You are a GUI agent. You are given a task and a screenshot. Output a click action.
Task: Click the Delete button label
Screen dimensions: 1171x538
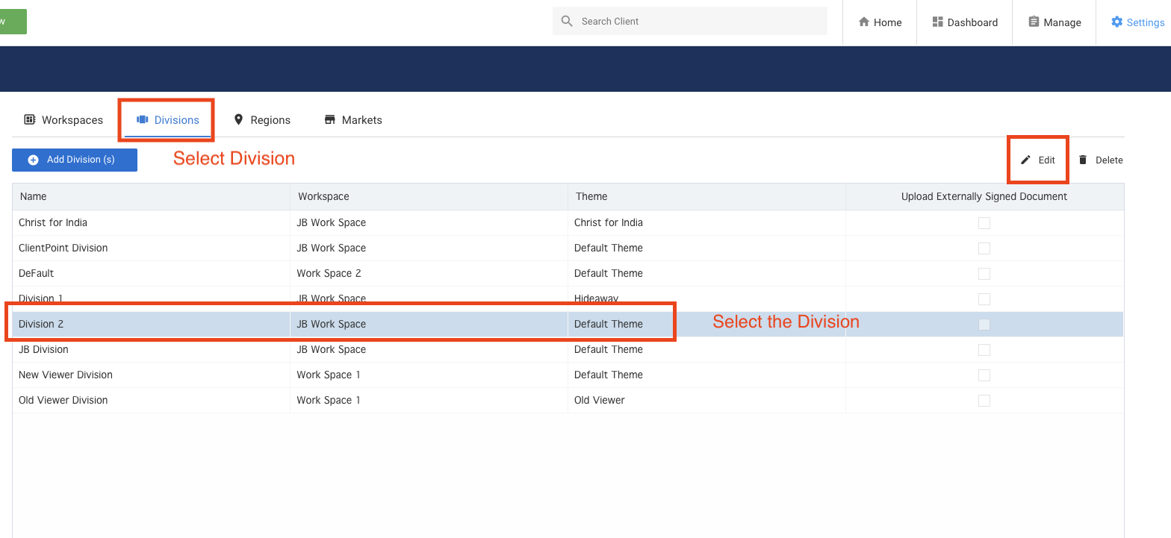(x=1109, y=160)
